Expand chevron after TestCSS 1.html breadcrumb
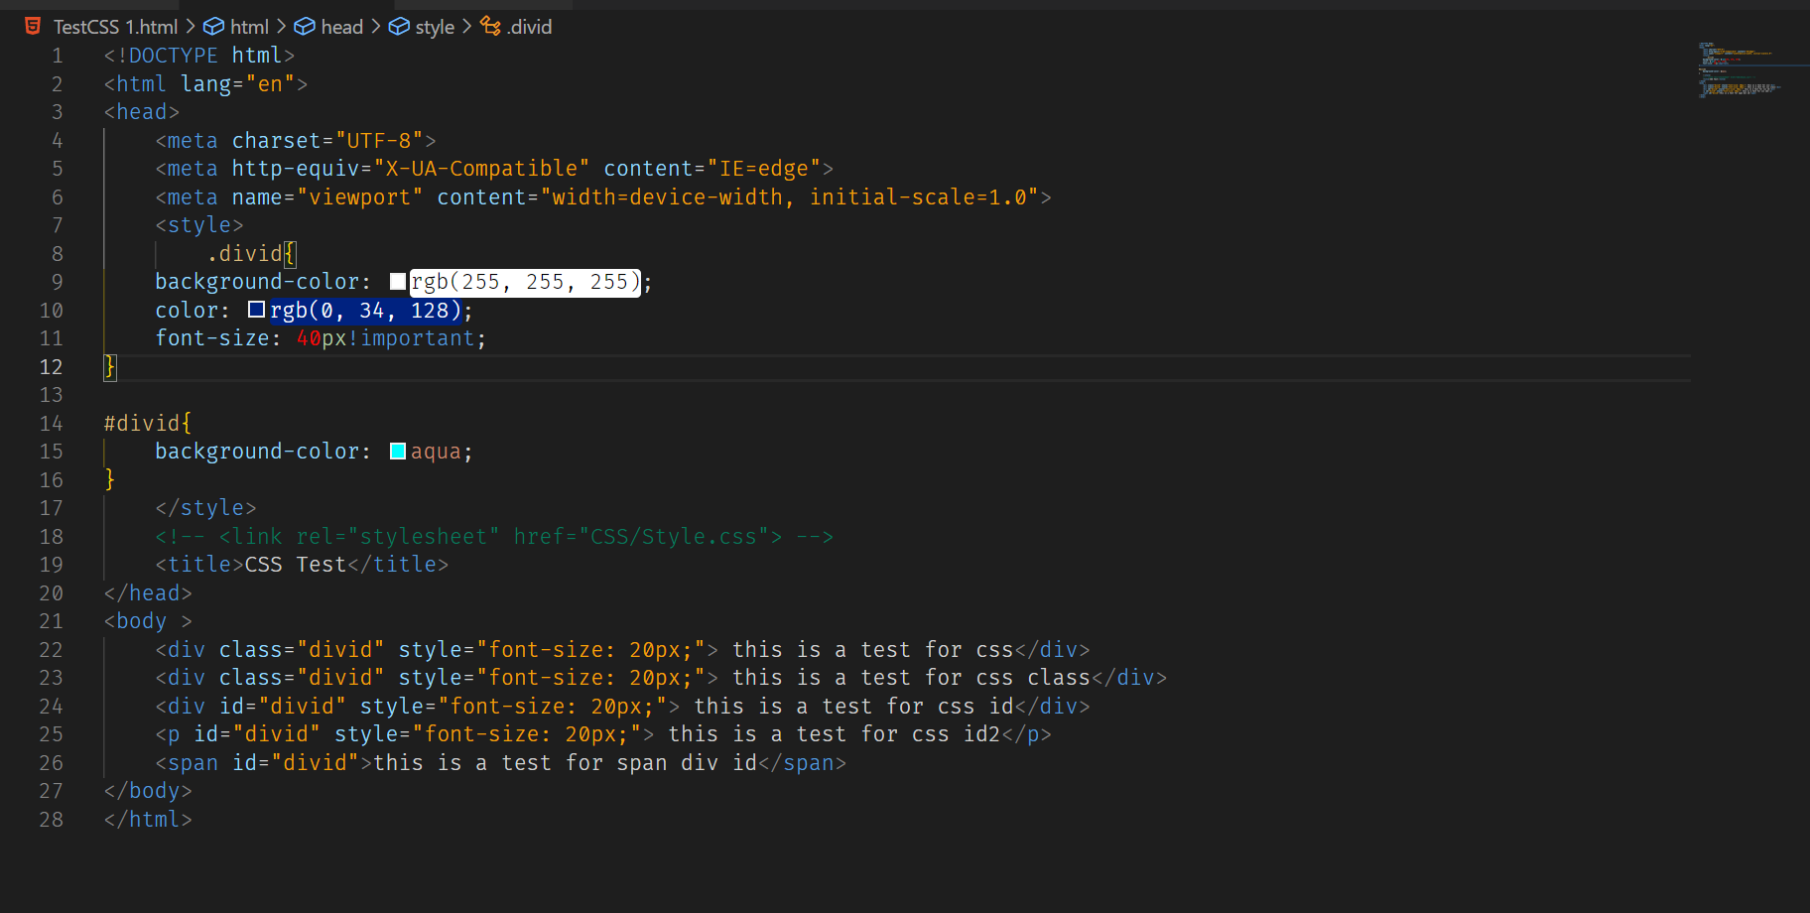The height and width of the screenshot is (913, 1810). click(x=191, y=27)
